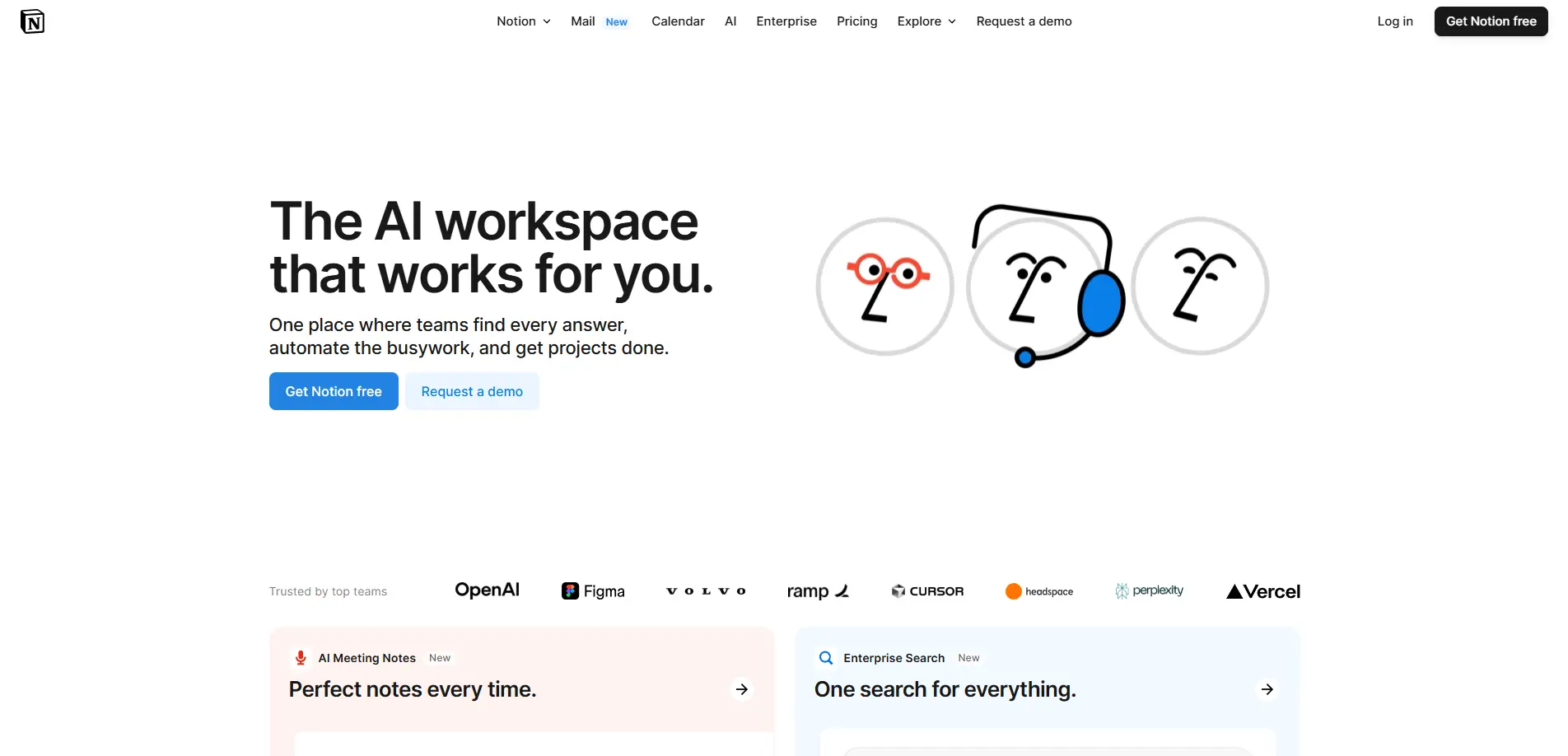The height and width of the screenshot is (756, 1568).
Task: Click the Cursor logo
Action: 927,591
